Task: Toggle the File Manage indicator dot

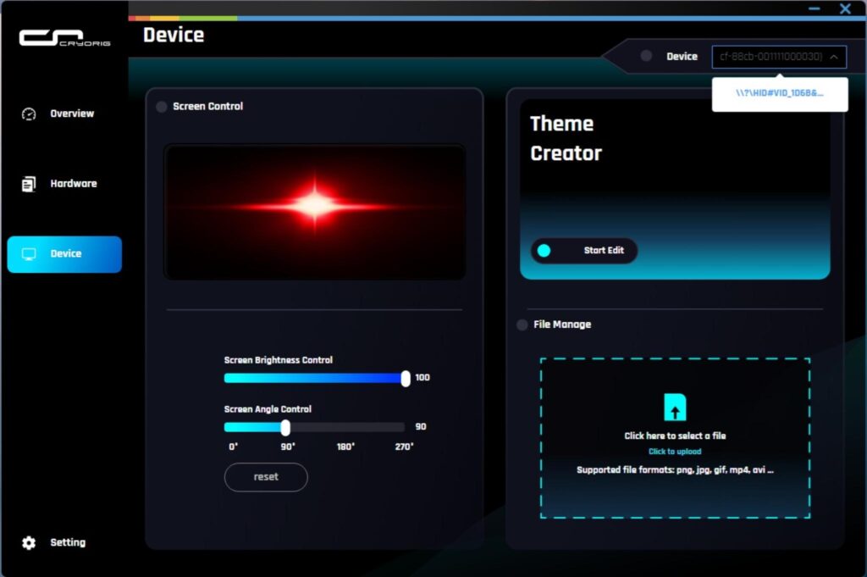Action: coord(522,325)
